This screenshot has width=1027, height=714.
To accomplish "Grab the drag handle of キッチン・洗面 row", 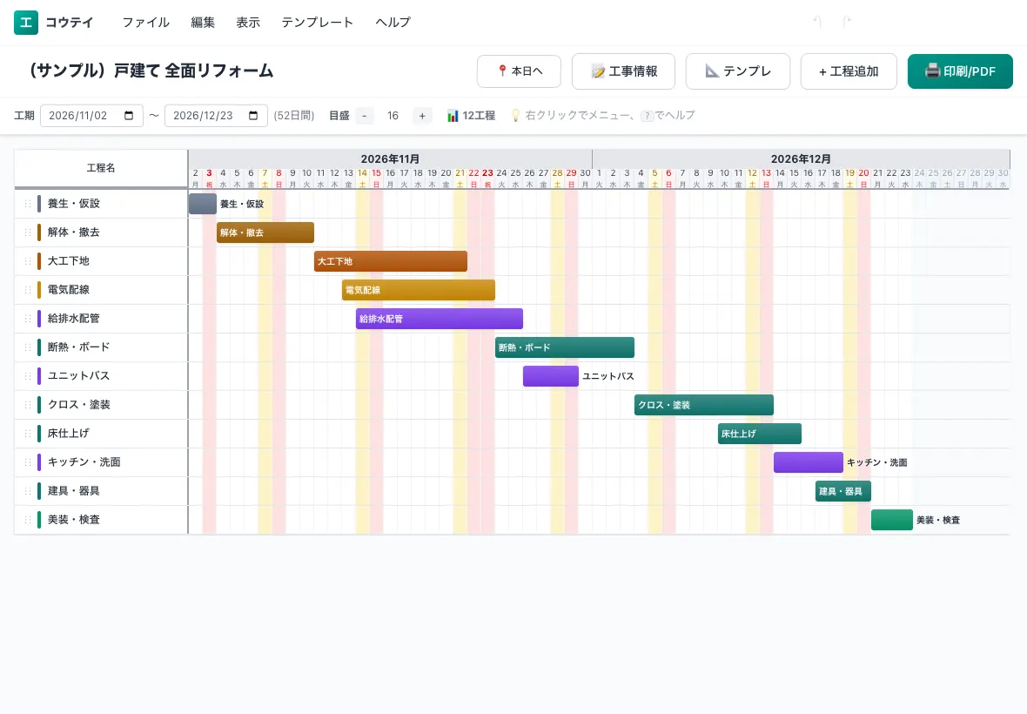I will (28, 462).
